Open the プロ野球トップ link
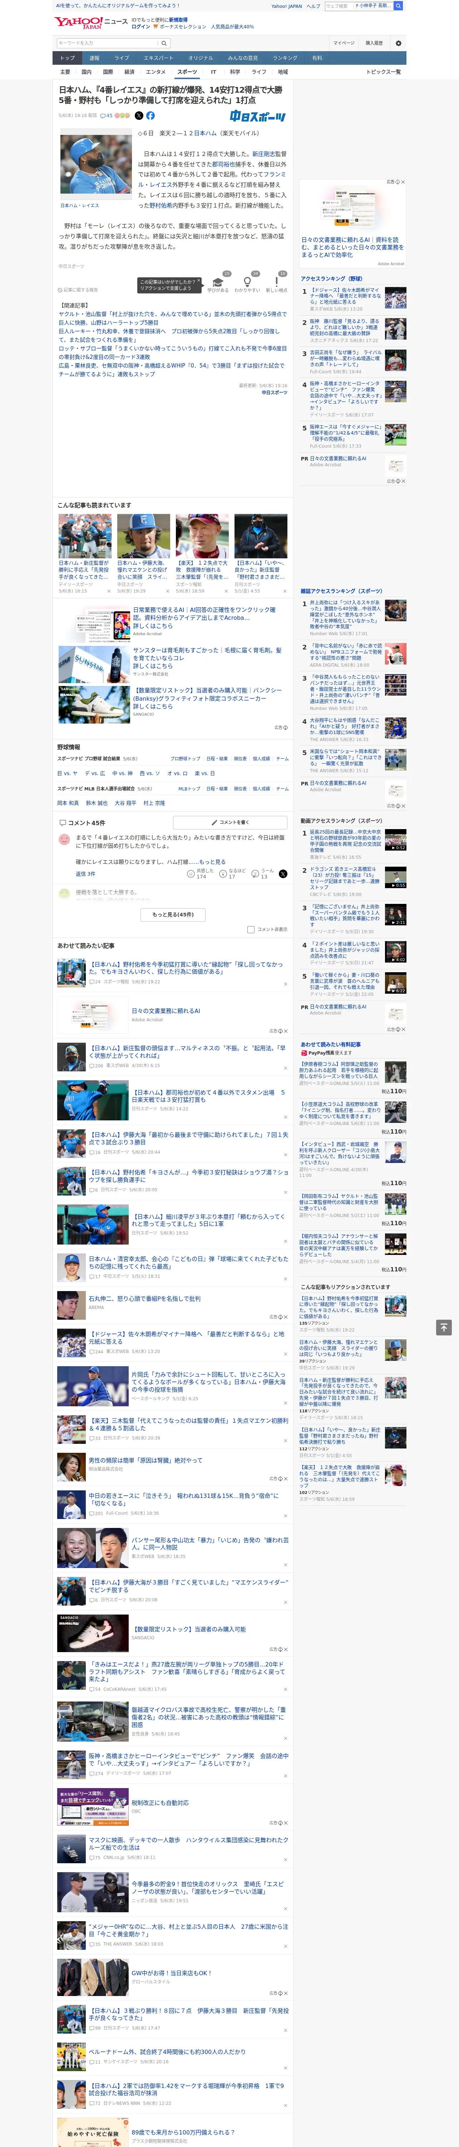 [185, 759]
